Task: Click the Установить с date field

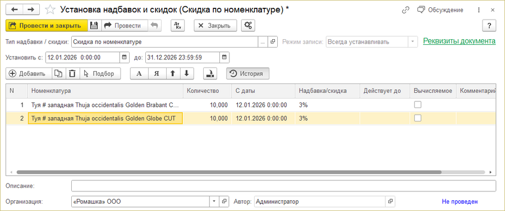Action: point(83,58)
